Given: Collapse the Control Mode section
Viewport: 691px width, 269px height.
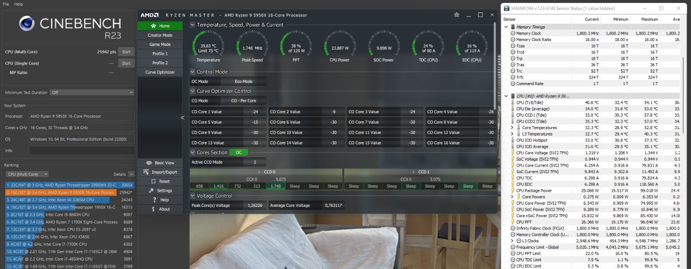Looking at the screenshot, I should pos(193,72).
